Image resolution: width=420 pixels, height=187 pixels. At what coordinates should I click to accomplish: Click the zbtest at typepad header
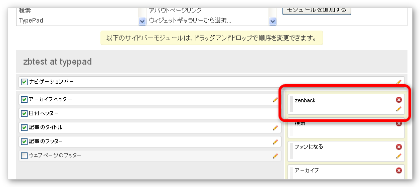click(58, 62)
